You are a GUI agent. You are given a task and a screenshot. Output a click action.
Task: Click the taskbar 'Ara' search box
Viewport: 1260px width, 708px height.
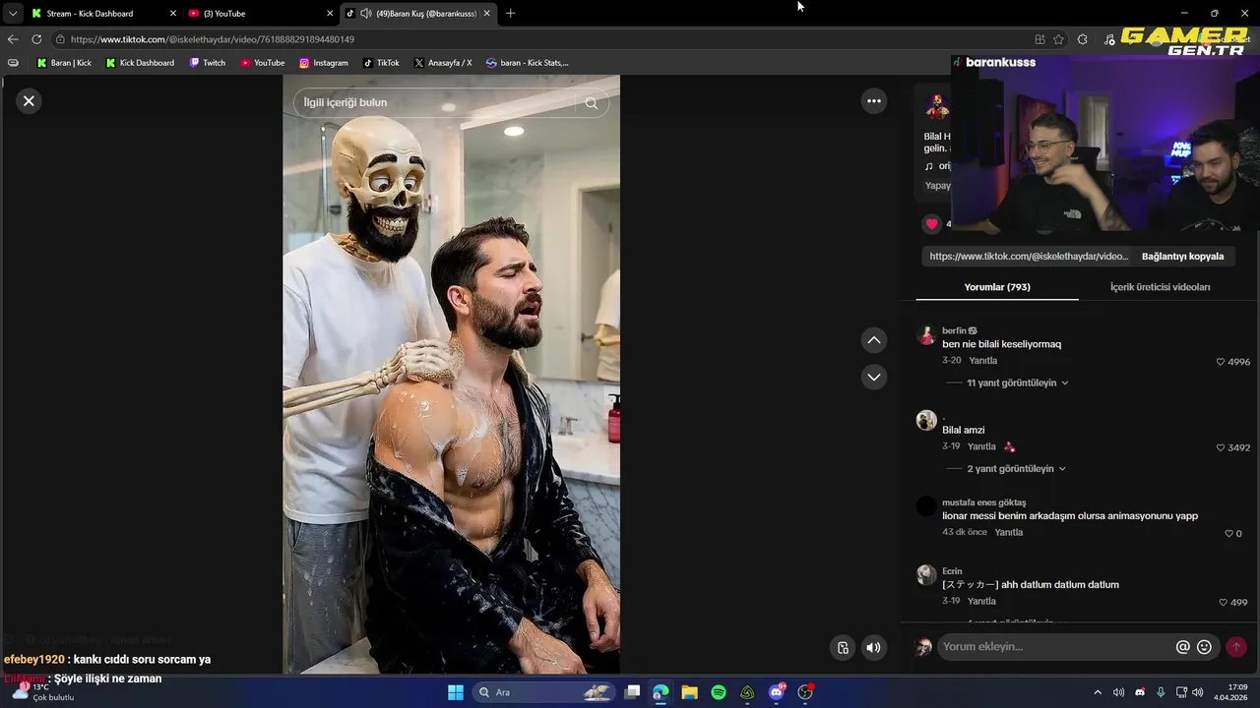[545, 692]
